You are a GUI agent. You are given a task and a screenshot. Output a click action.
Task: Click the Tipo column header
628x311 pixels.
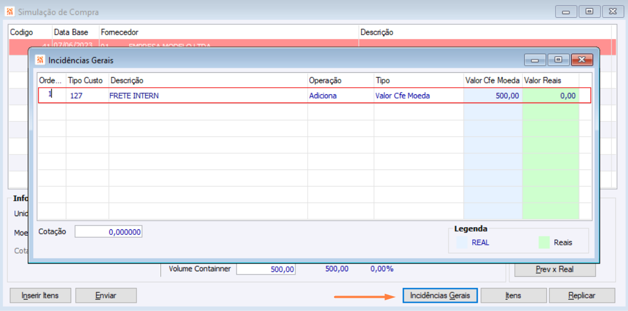419,81
